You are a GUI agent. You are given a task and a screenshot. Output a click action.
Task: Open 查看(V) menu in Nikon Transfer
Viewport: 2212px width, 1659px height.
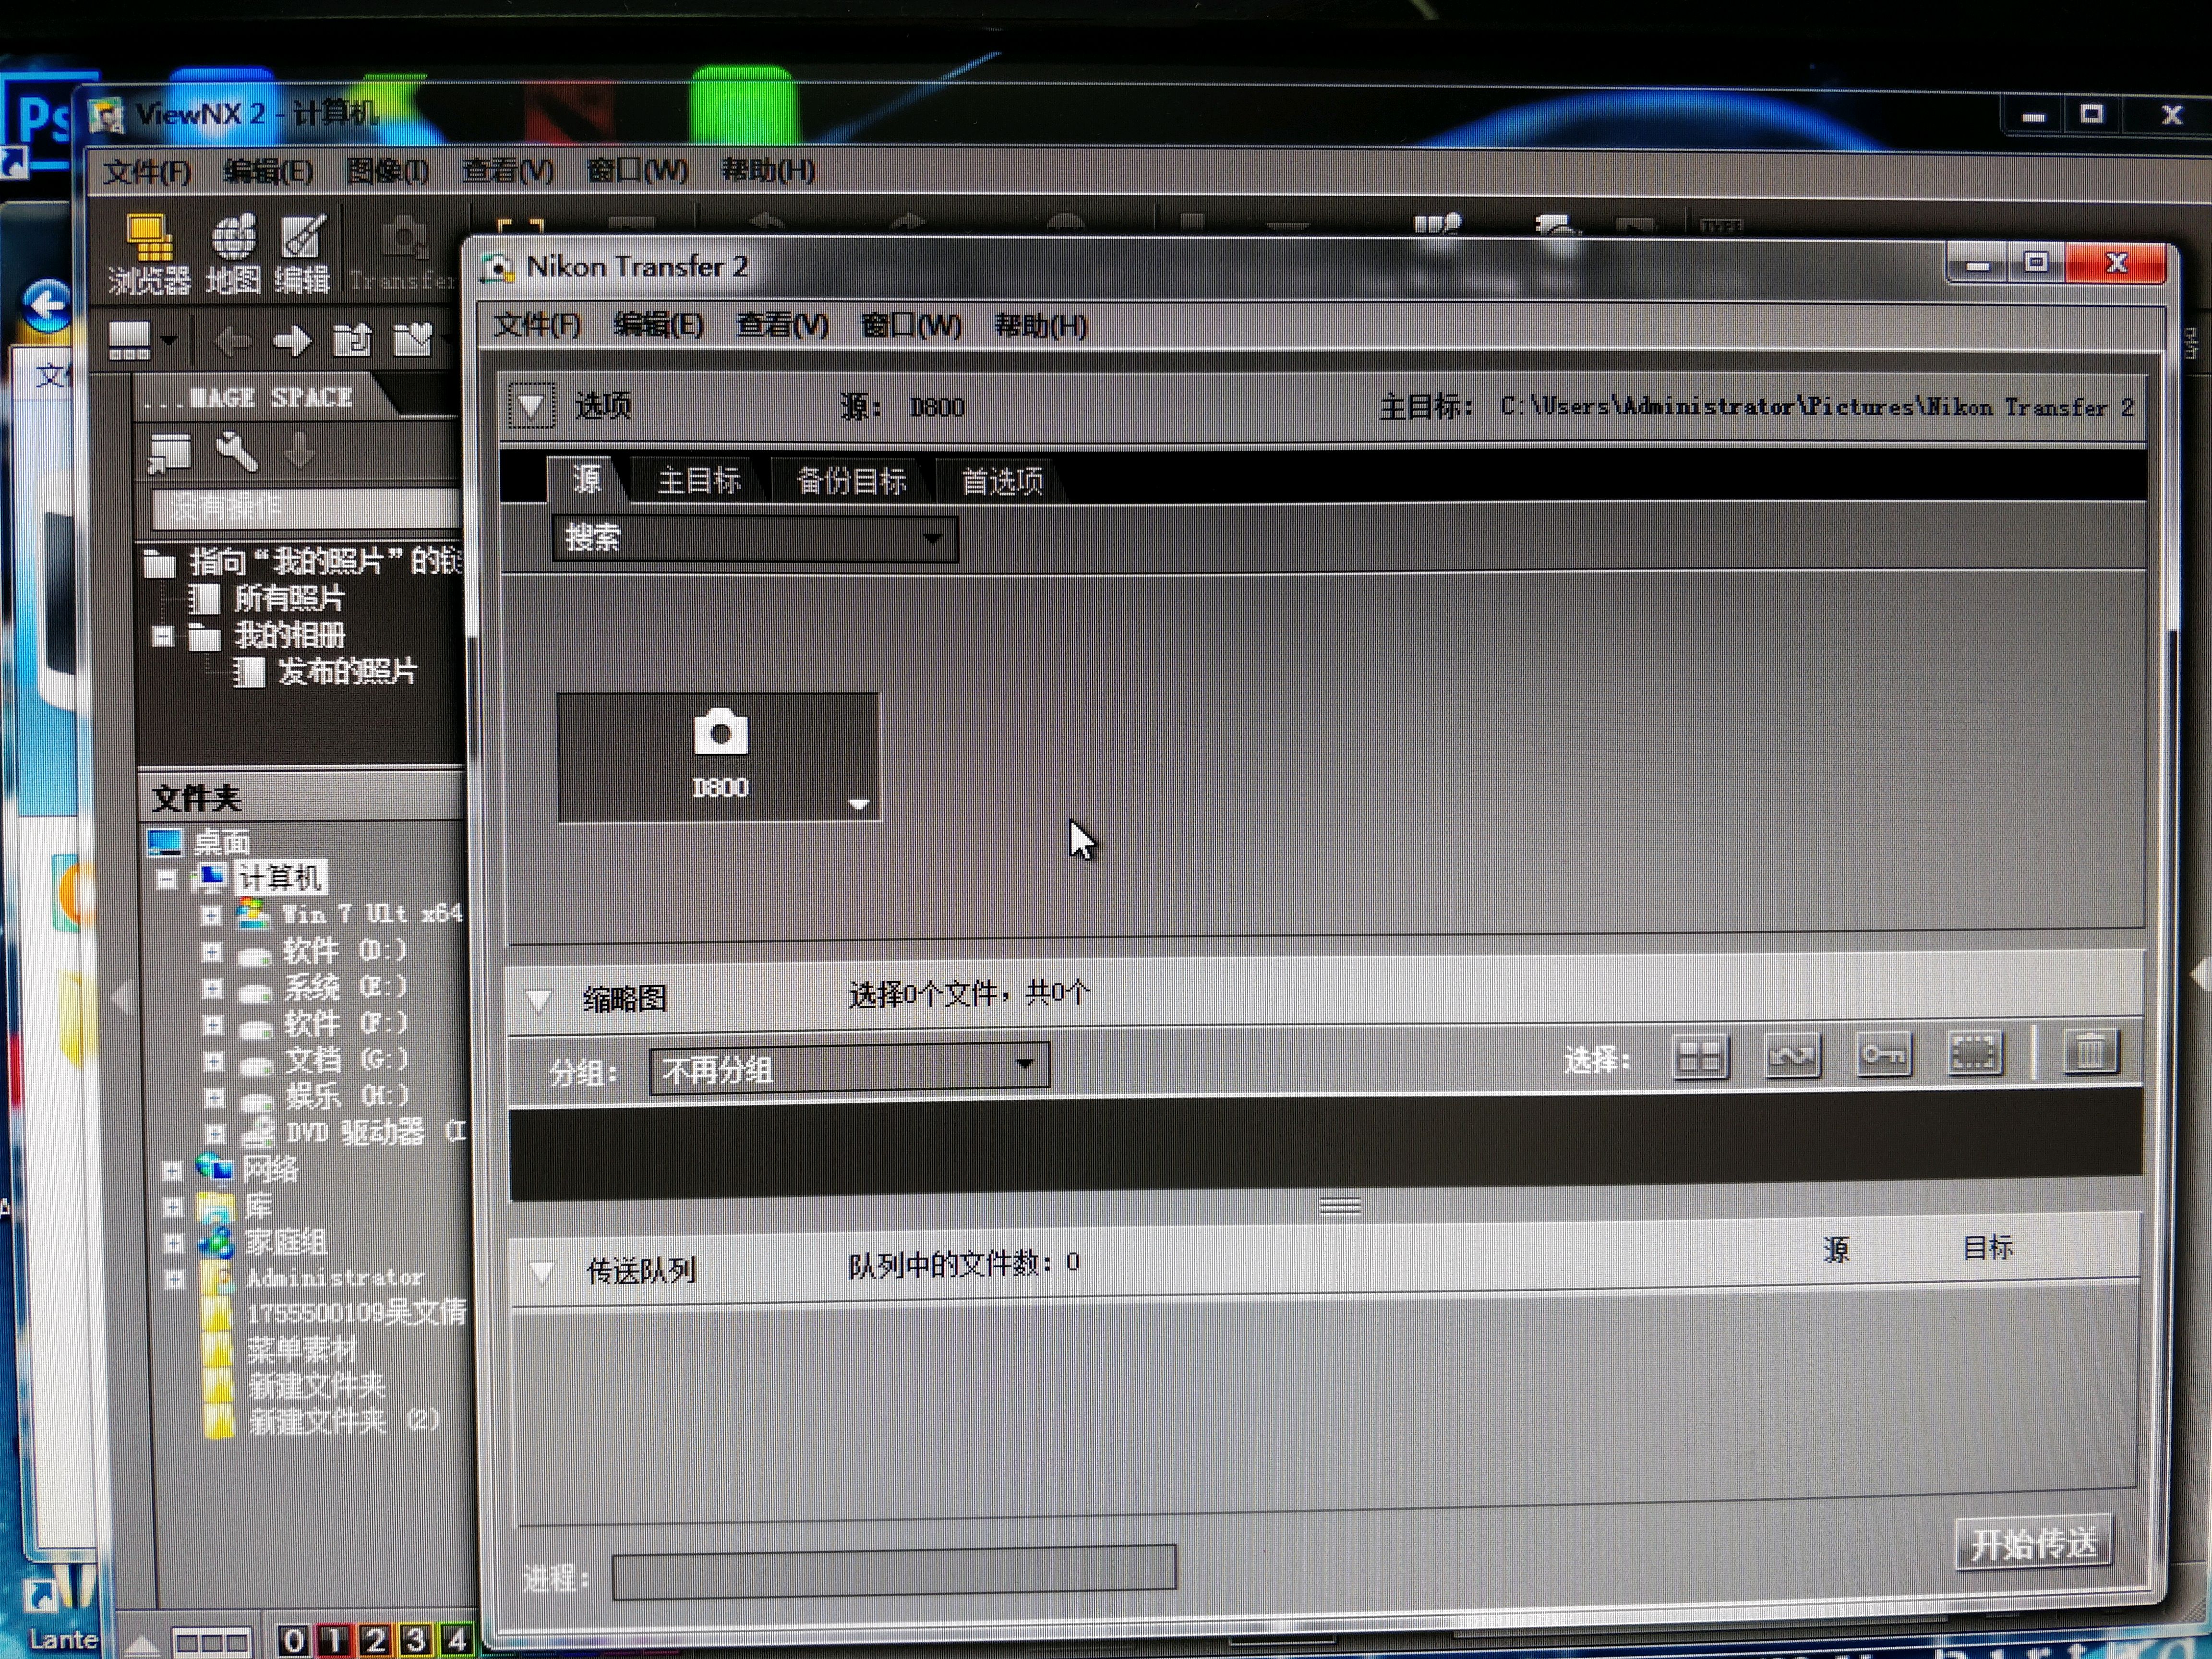tap(781, 325)
